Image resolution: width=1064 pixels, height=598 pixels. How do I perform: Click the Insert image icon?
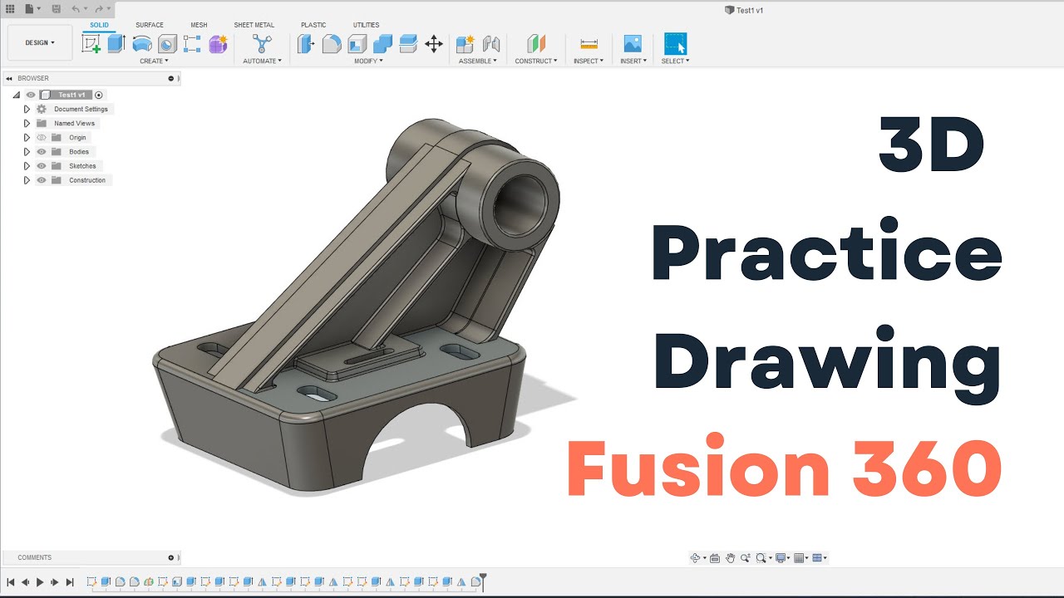(x=633, y=44)
